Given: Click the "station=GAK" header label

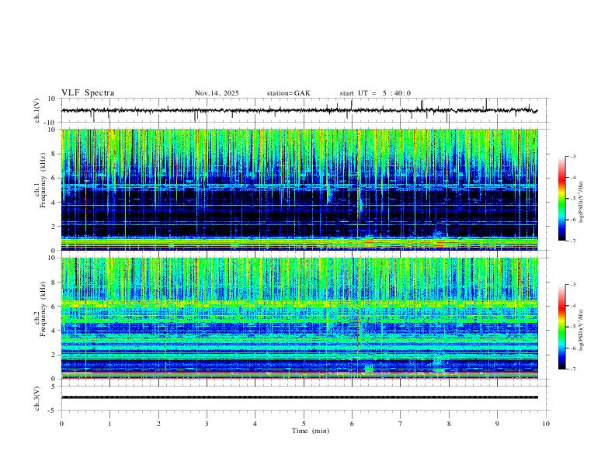Looking at the screenshot, I should [x=288, y=93].
